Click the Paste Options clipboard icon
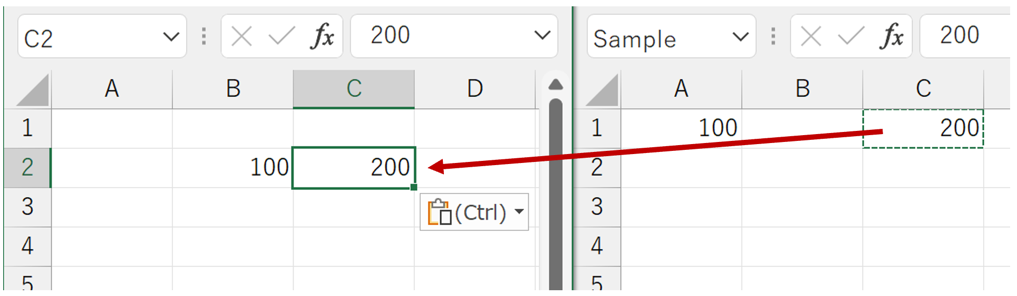 coord(439,212)
